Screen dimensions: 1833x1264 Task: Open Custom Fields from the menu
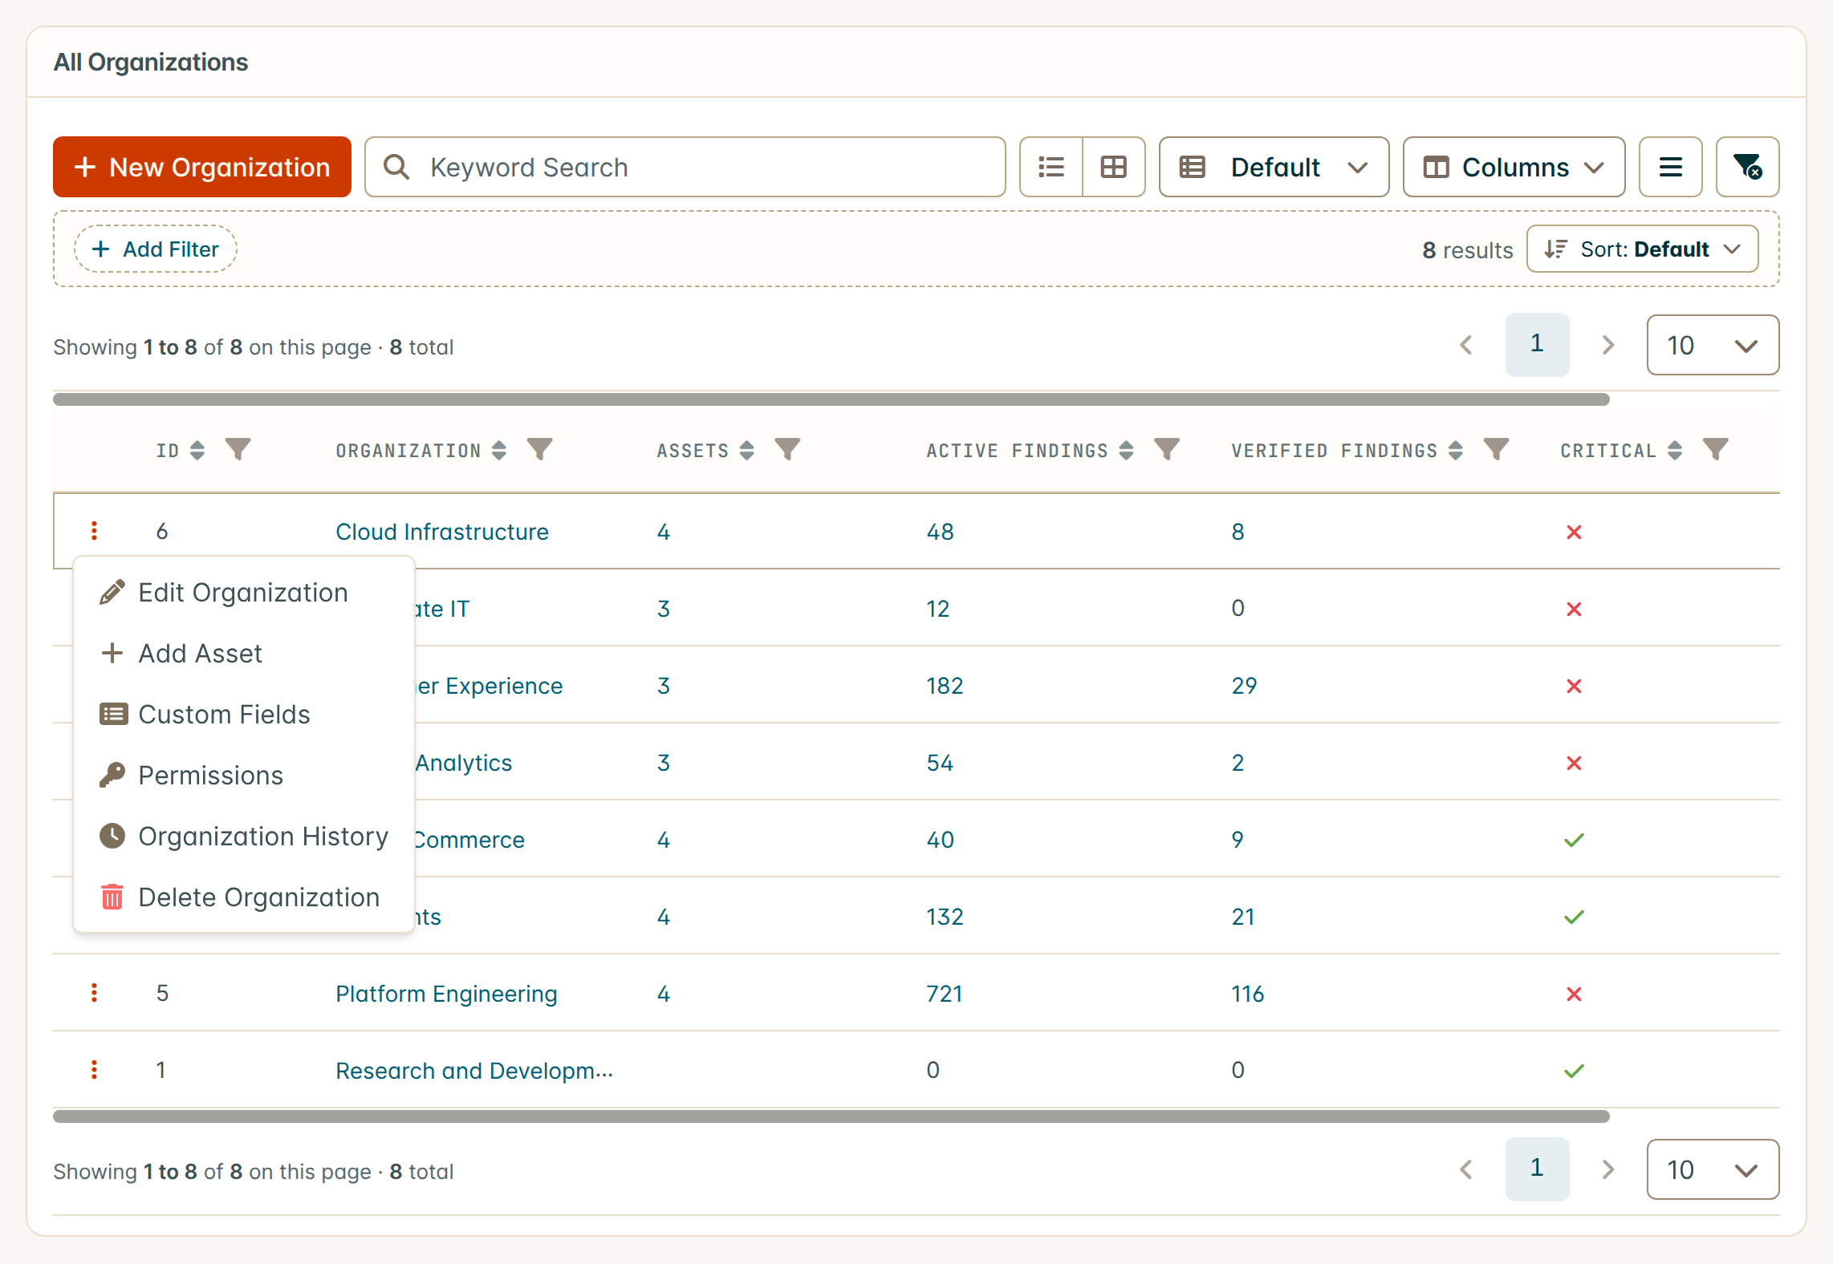coord(243,715)
